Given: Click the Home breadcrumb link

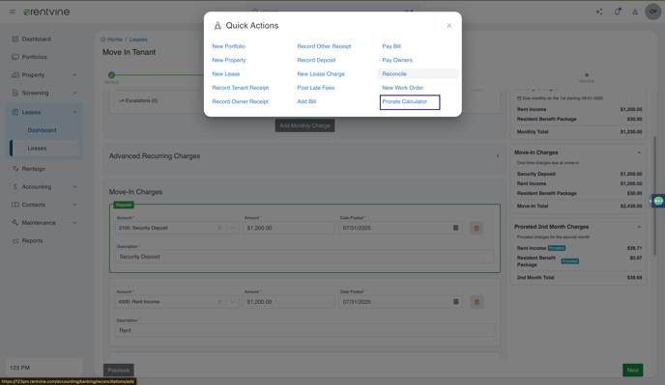Looking at the screenshot, I should click(115, 40).
